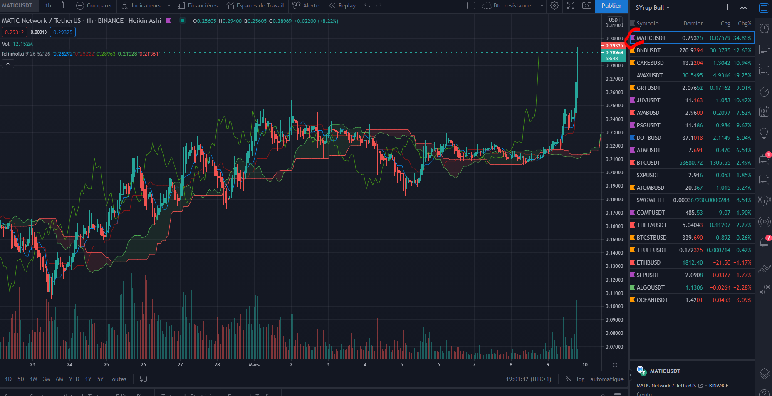Open the candlestick chart style selector
The height and width of the screenshot is (396, 772).
64,5
